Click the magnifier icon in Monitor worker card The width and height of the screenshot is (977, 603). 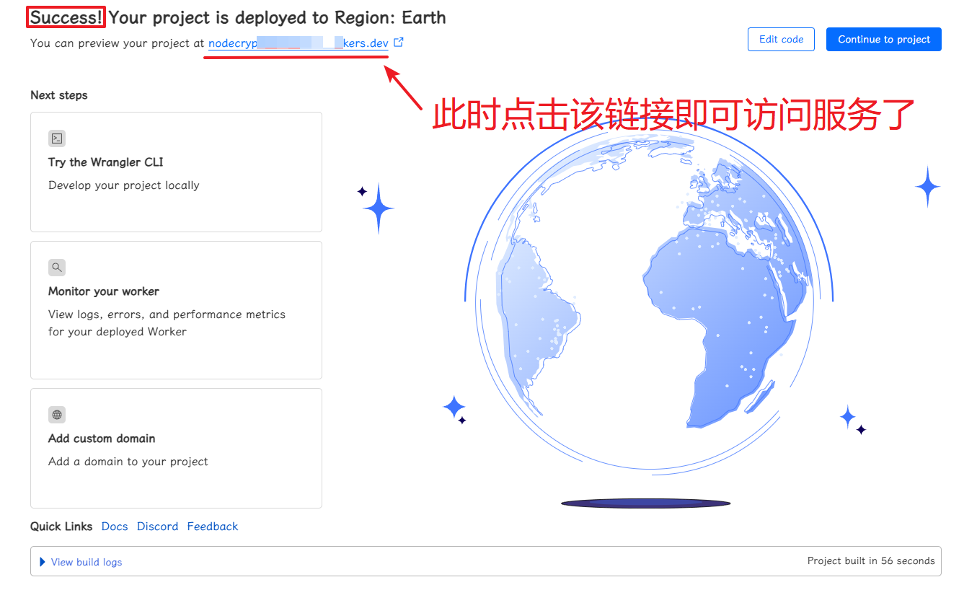[57, 268]
